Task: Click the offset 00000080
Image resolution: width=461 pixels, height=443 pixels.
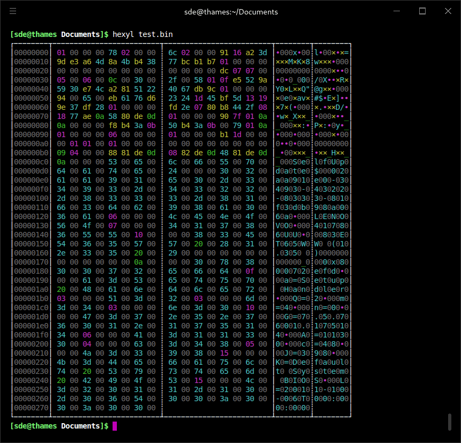Action: click(x=31, y=125)
